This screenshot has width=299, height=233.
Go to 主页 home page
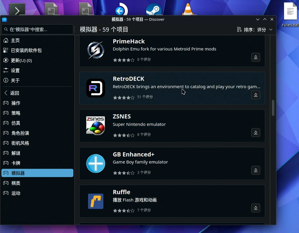click(x=37, y=40)
